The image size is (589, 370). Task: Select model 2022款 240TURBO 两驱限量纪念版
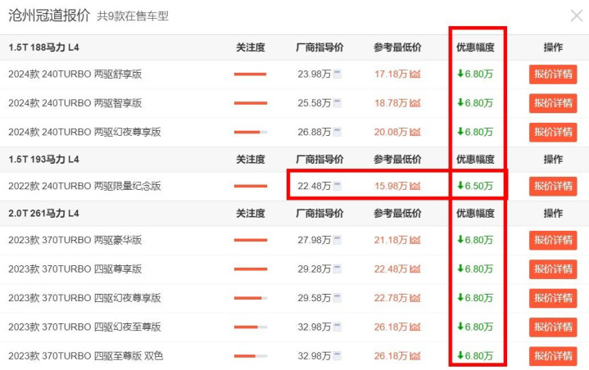(x=84, y=186)
